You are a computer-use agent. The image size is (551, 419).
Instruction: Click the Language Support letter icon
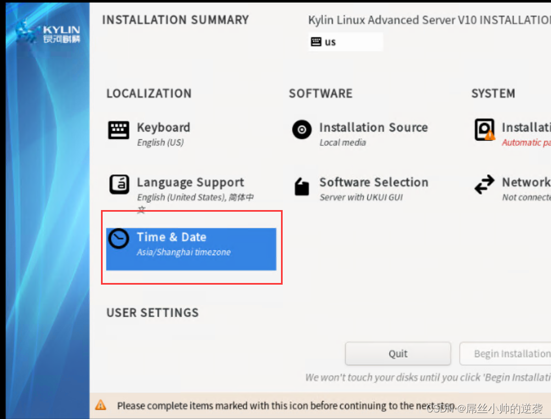coord(119,185)
